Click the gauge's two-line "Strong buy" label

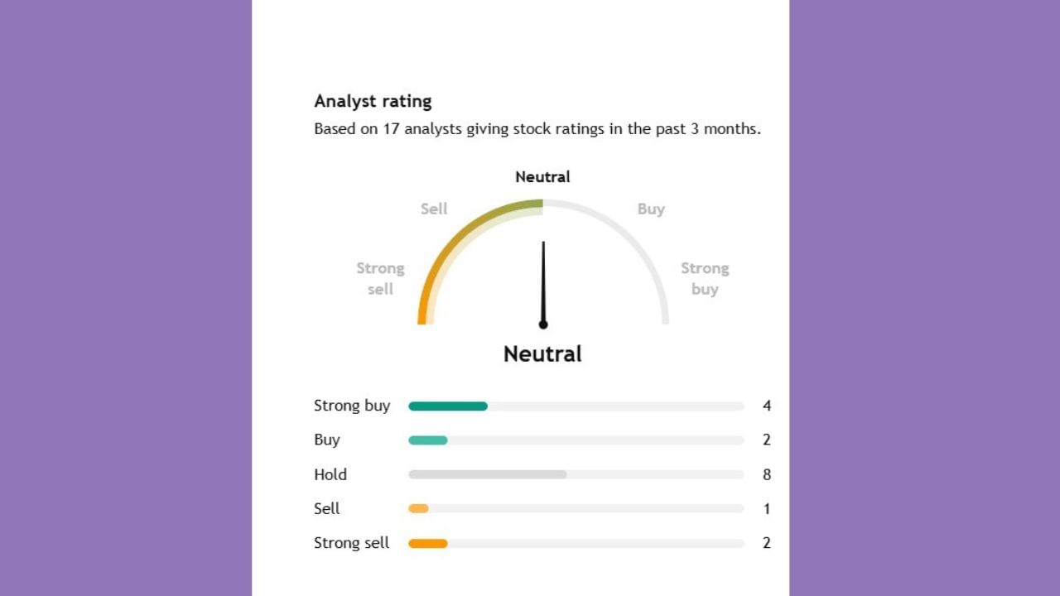click(705, 279)
